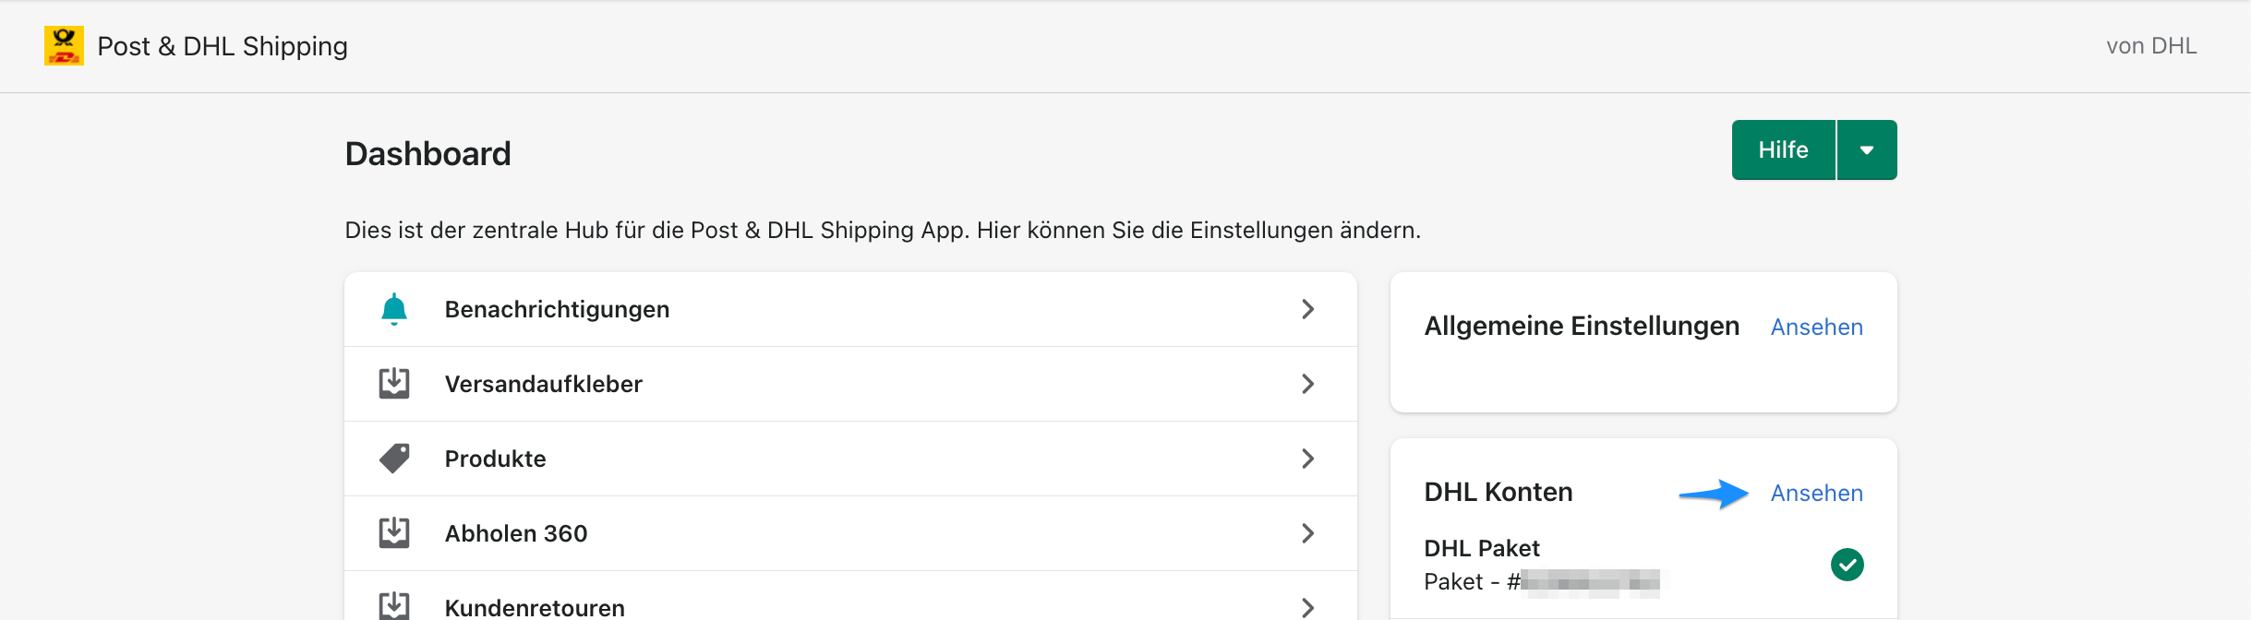This screenshot has height=620, width=2251.
Task: Expand the Benachrichtigungen row chevron
Action: [x=1307, y=309]
